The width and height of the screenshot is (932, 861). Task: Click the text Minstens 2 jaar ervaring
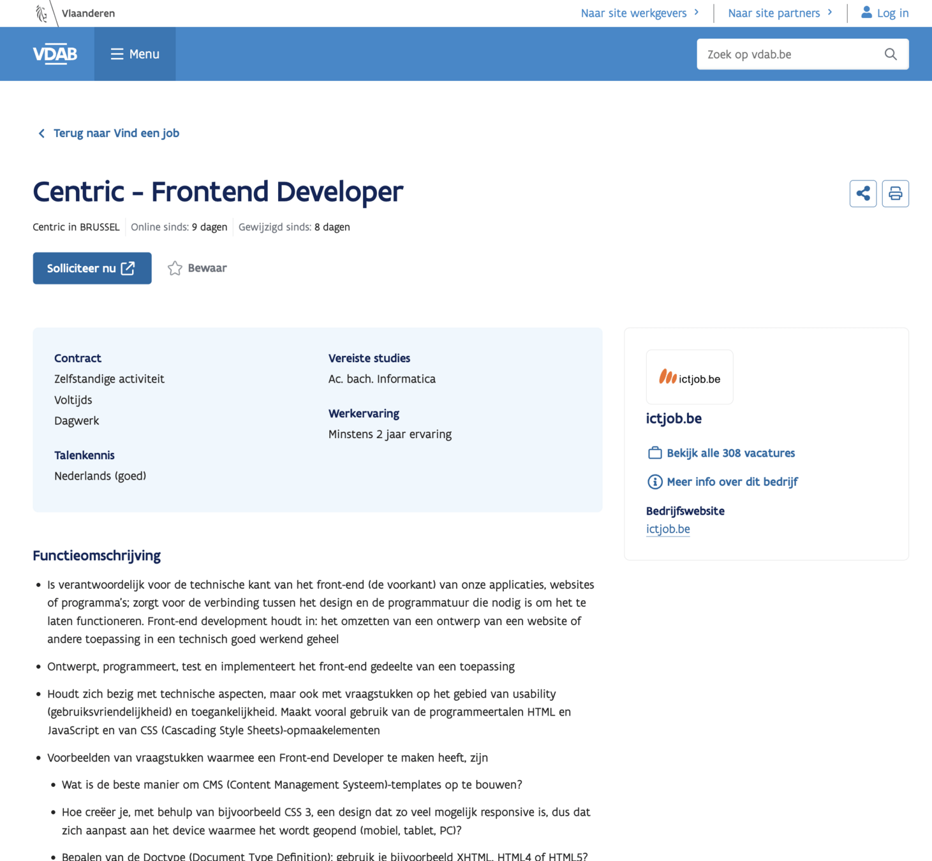[x=390, y=434]
